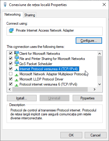The width and height of the screenshot is (109, 141).
Task: Click the TCP/IPv6 protocol icon
Action: 17,85
